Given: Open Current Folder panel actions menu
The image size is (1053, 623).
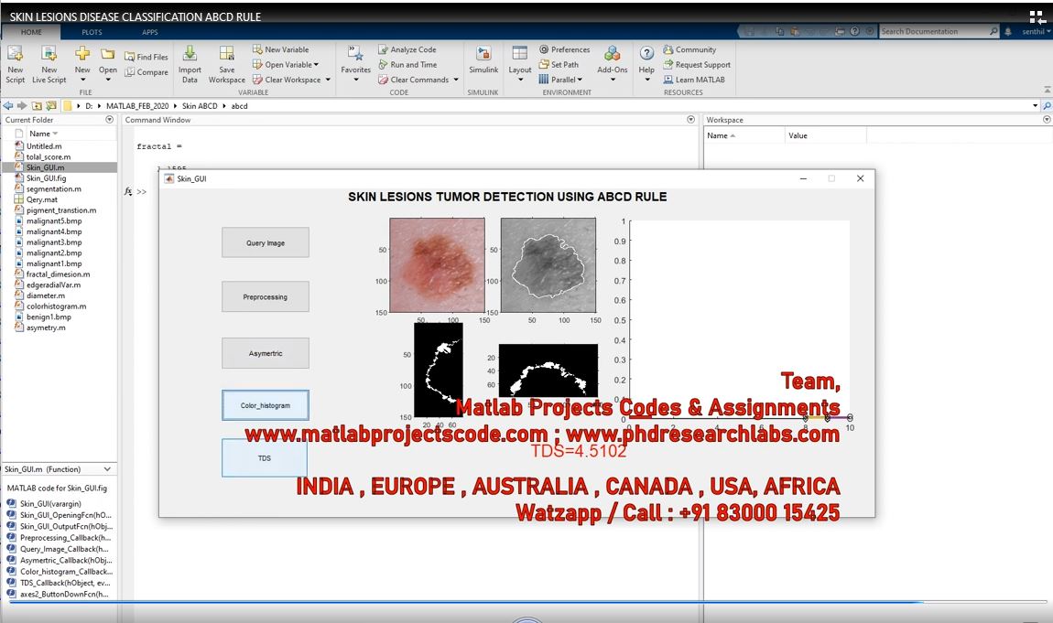Looking at the screenshot, I should coord(110,119).
